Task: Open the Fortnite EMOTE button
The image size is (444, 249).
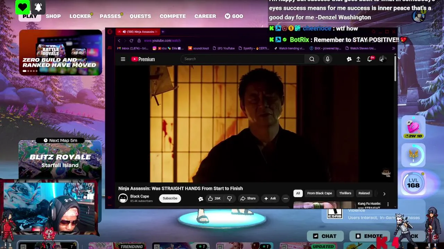Action: point(369,236)
